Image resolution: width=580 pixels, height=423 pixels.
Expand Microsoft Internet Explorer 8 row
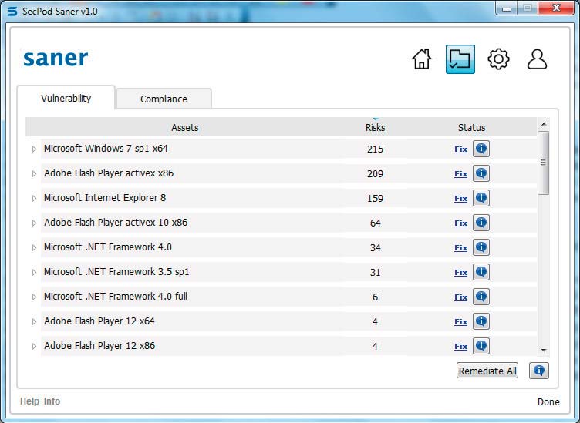click(x=34, y=198)
